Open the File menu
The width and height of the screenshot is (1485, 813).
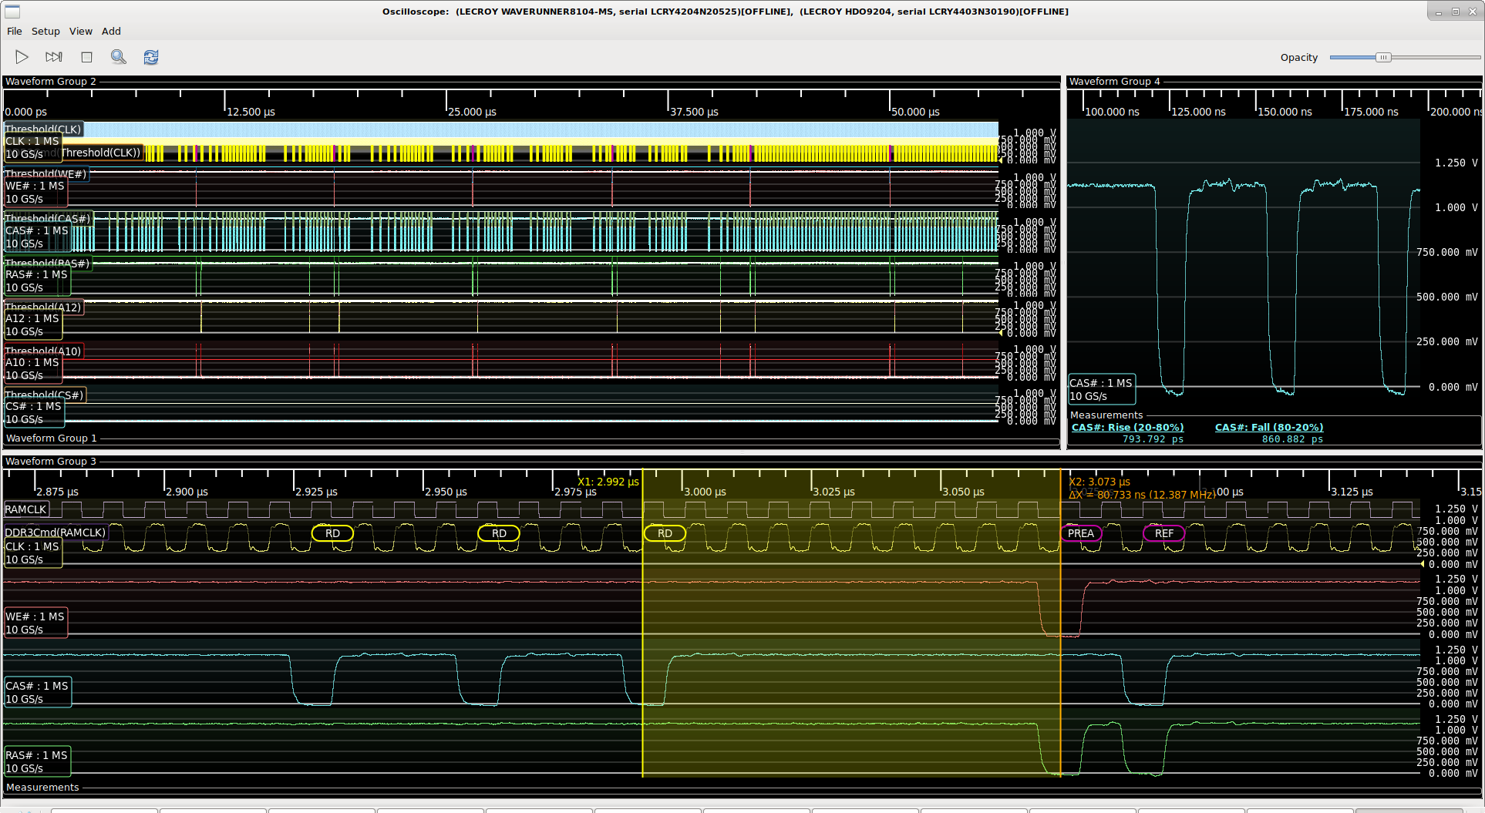(15, 32)
